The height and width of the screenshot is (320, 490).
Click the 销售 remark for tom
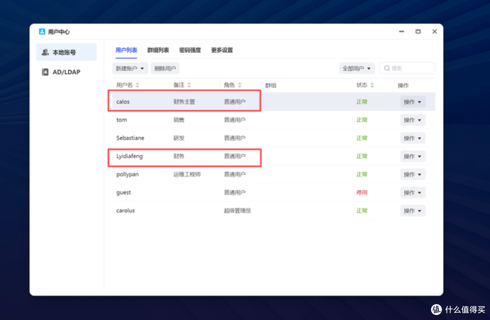tap(179, 120)
